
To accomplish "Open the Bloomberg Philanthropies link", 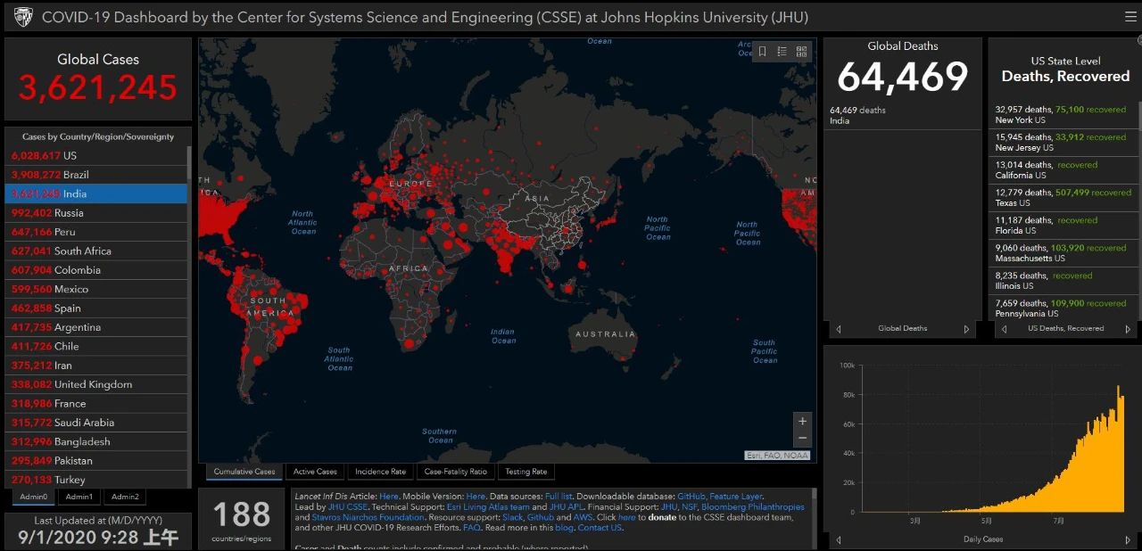I will tap(752, 507).
